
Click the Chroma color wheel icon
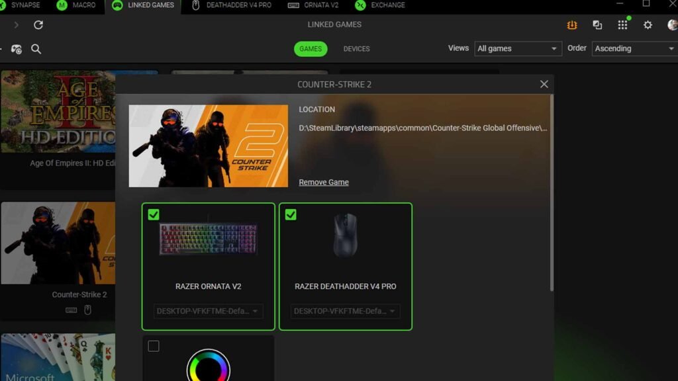click(209, 366)
